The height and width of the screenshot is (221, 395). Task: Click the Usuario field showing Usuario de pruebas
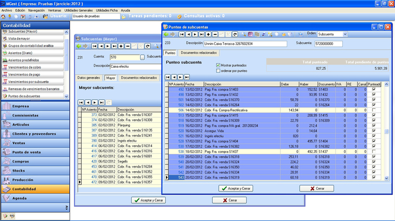tap(96, 16)
